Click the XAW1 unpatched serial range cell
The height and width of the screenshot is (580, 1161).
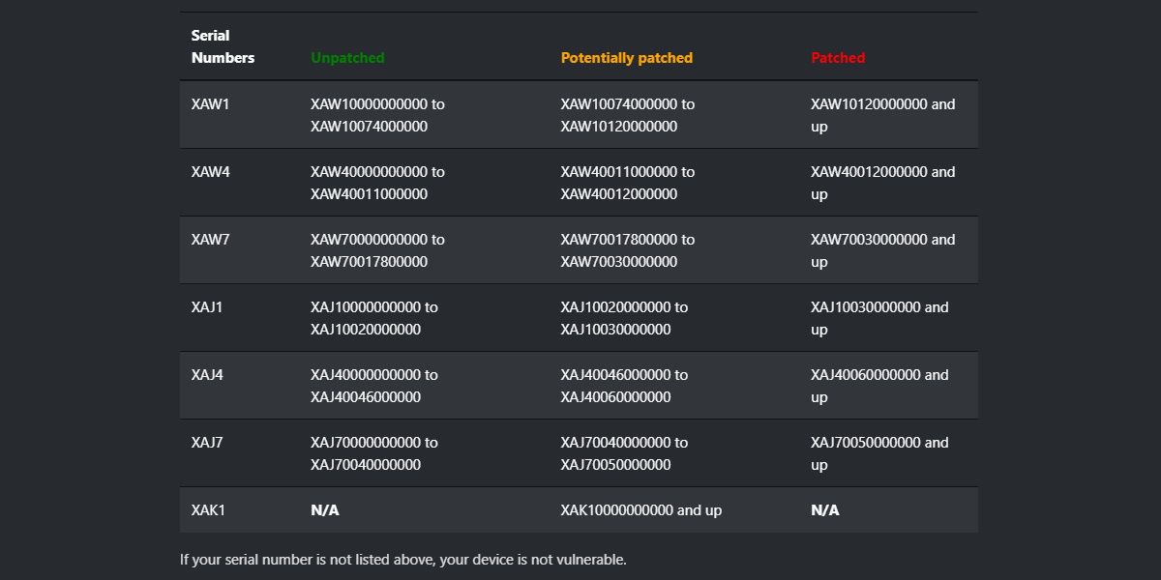377,115
